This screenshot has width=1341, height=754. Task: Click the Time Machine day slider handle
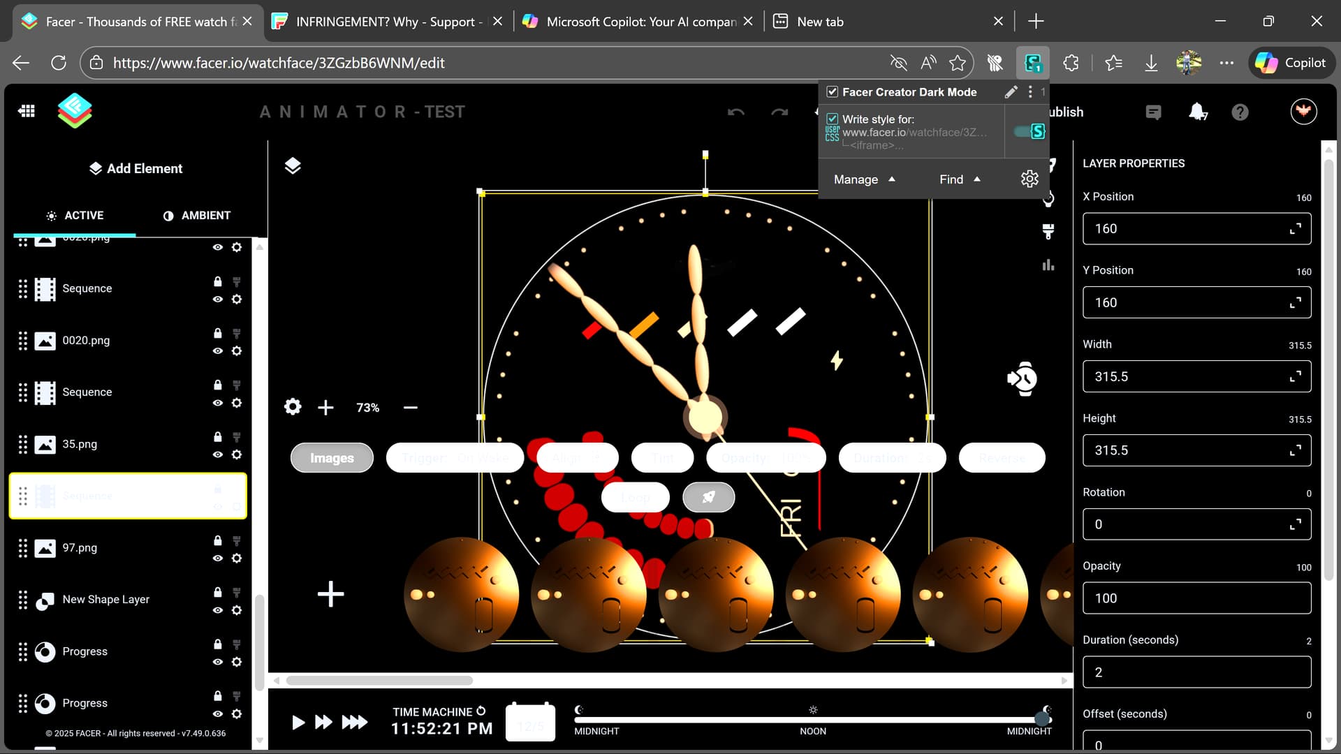pyautogui.click(x=1042, y=718)
